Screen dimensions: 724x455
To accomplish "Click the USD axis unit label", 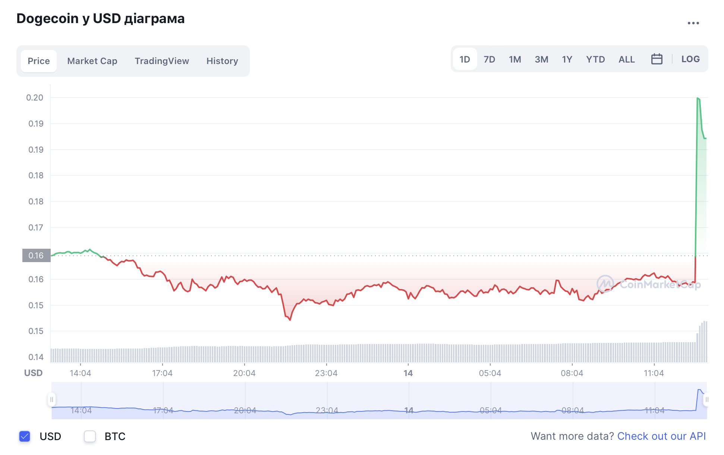I will tap(33, 373).
